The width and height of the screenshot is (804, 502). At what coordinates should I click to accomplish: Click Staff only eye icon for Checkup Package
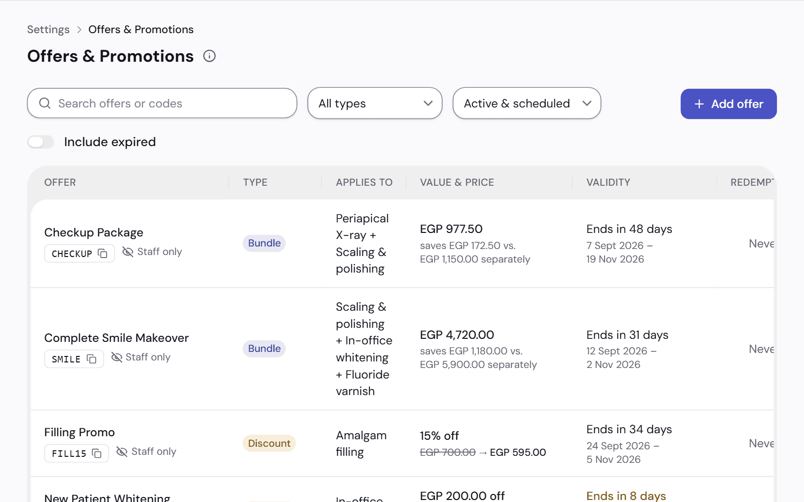tap(128, 252)
